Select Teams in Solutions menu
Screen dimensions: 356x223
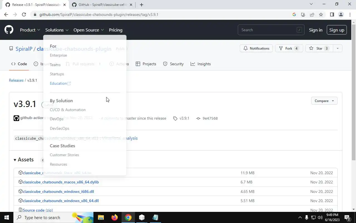pyautogui.click(x=55, y=65)
